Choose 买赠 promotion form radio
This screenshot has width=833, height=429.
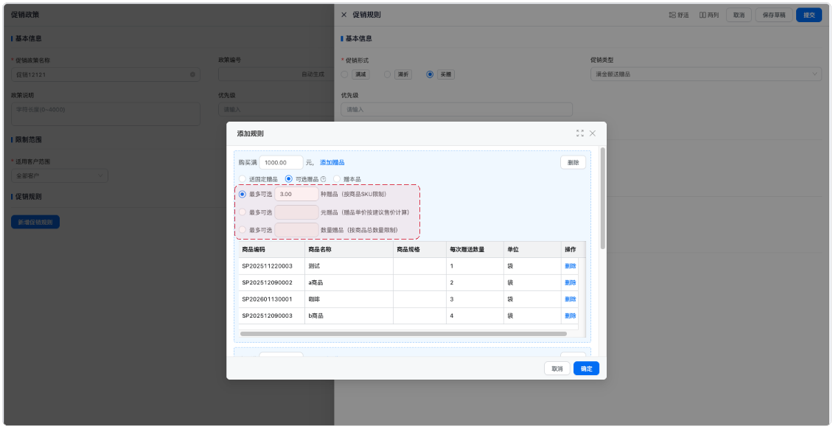click(431, 75)
